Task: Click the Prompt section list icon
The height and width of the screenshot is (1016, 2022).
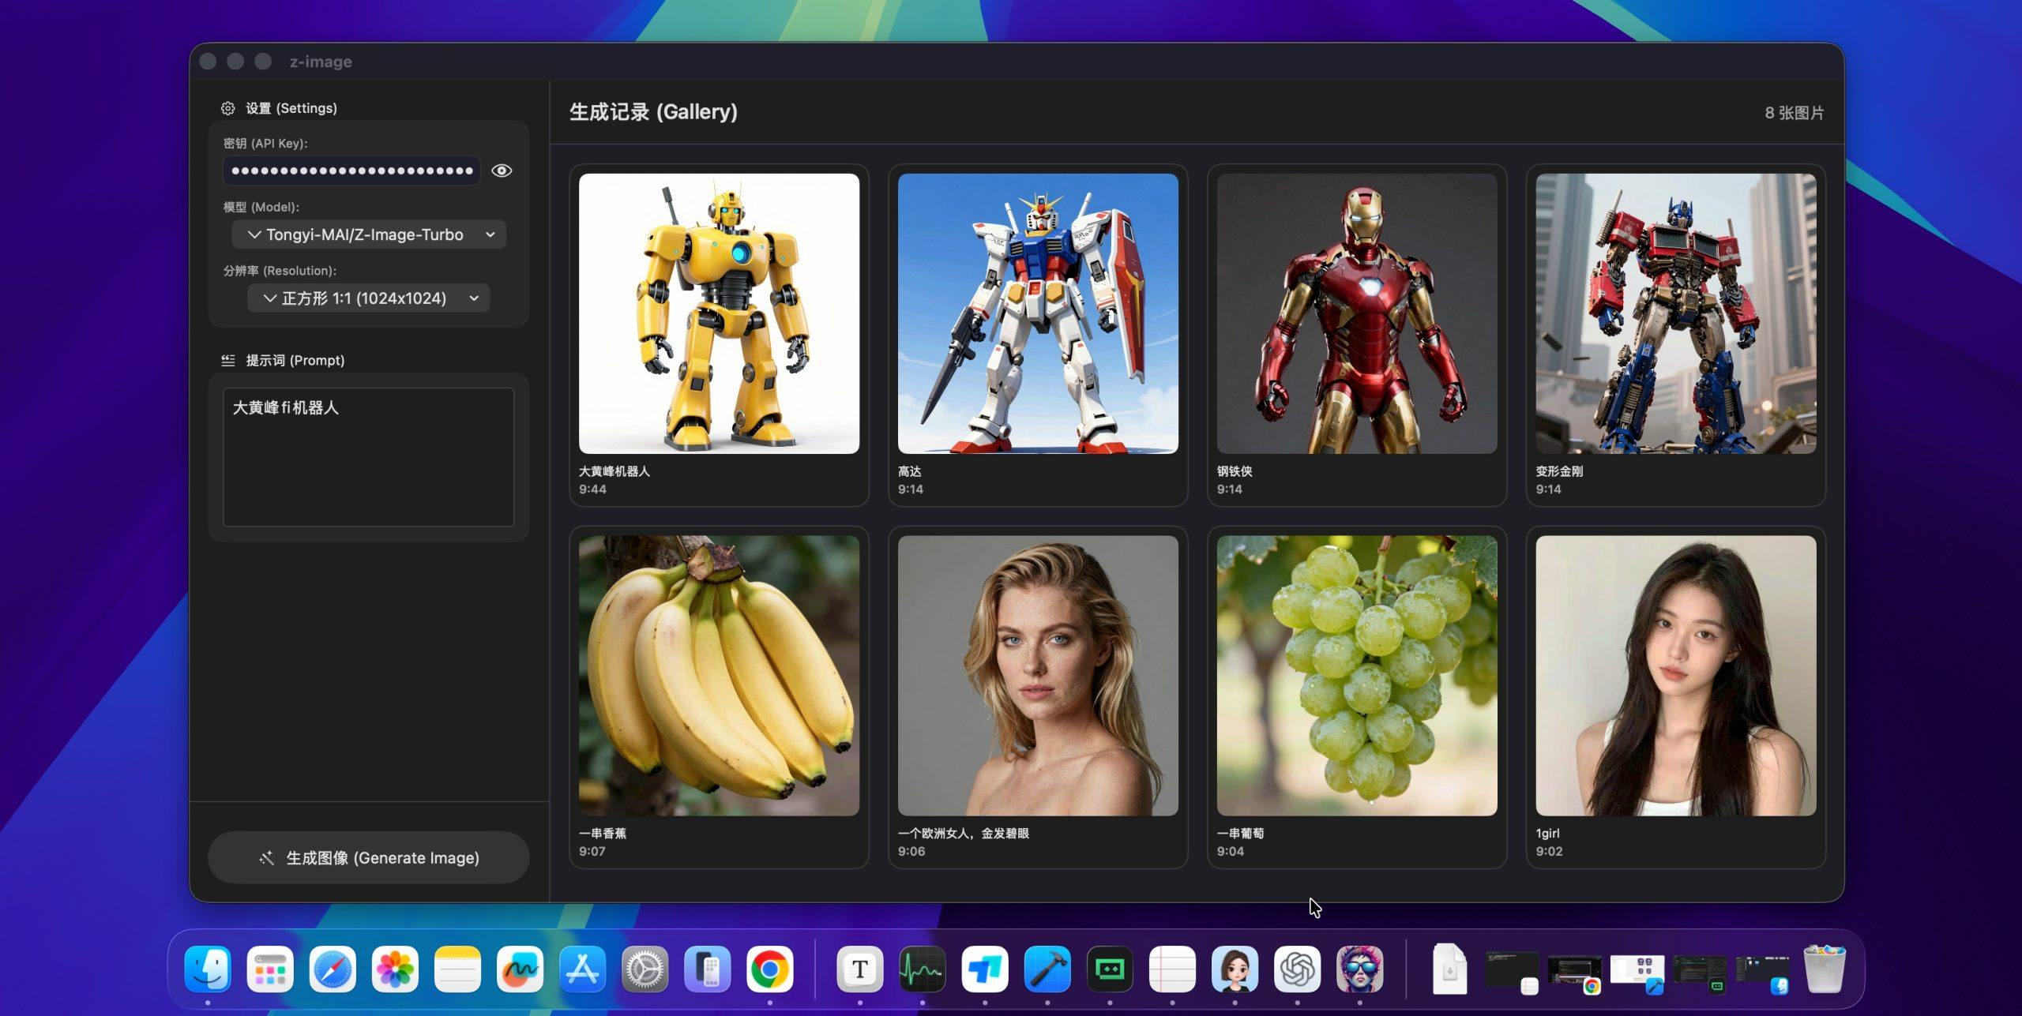Action: (228, 360)
